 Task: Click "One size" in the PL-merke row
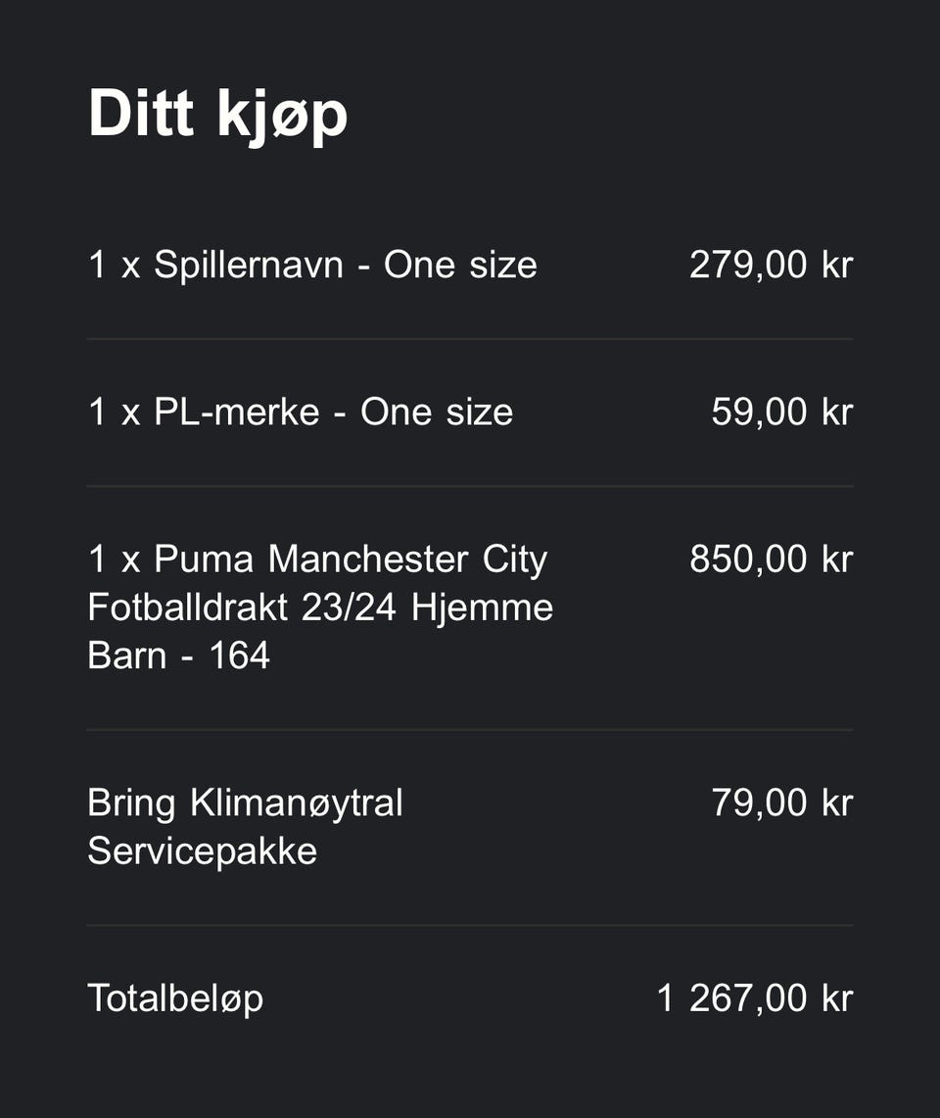tap(437, 412)
